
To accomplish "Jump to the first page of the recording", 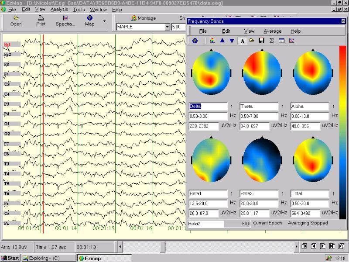I will point(304,246).
